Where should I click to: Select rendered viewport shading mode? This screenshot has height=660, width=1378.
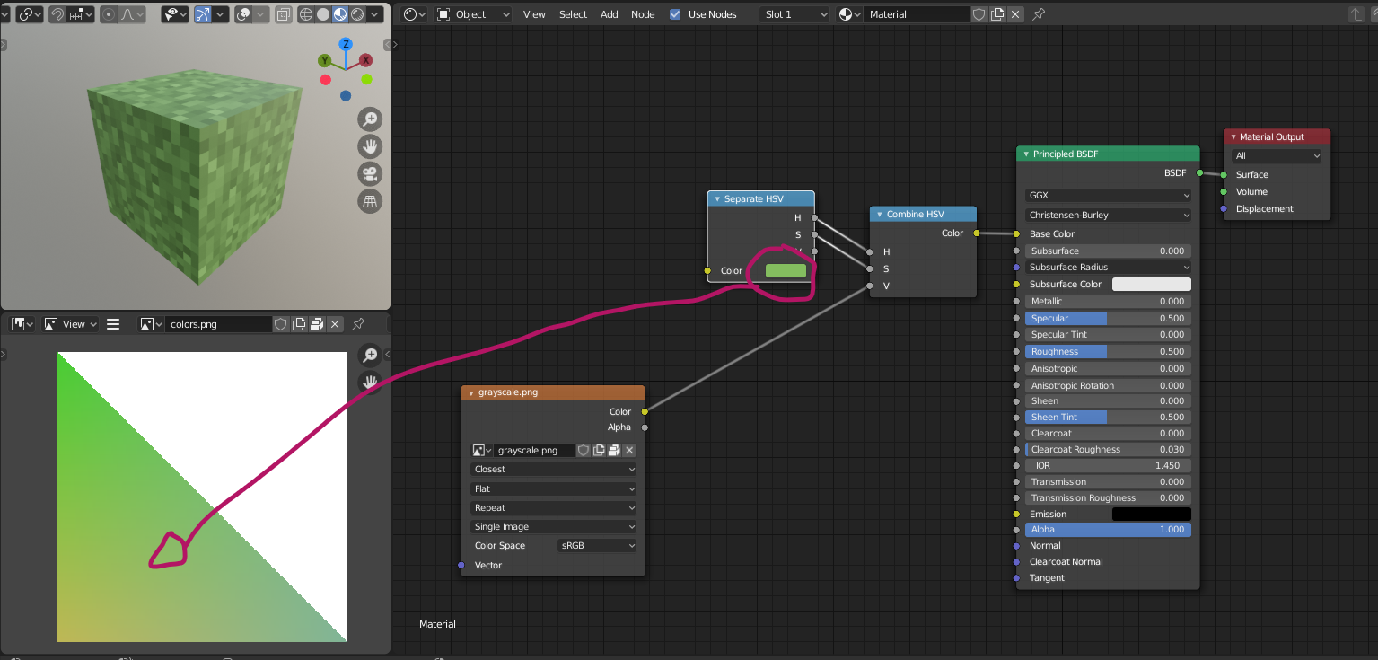[357, 14]
